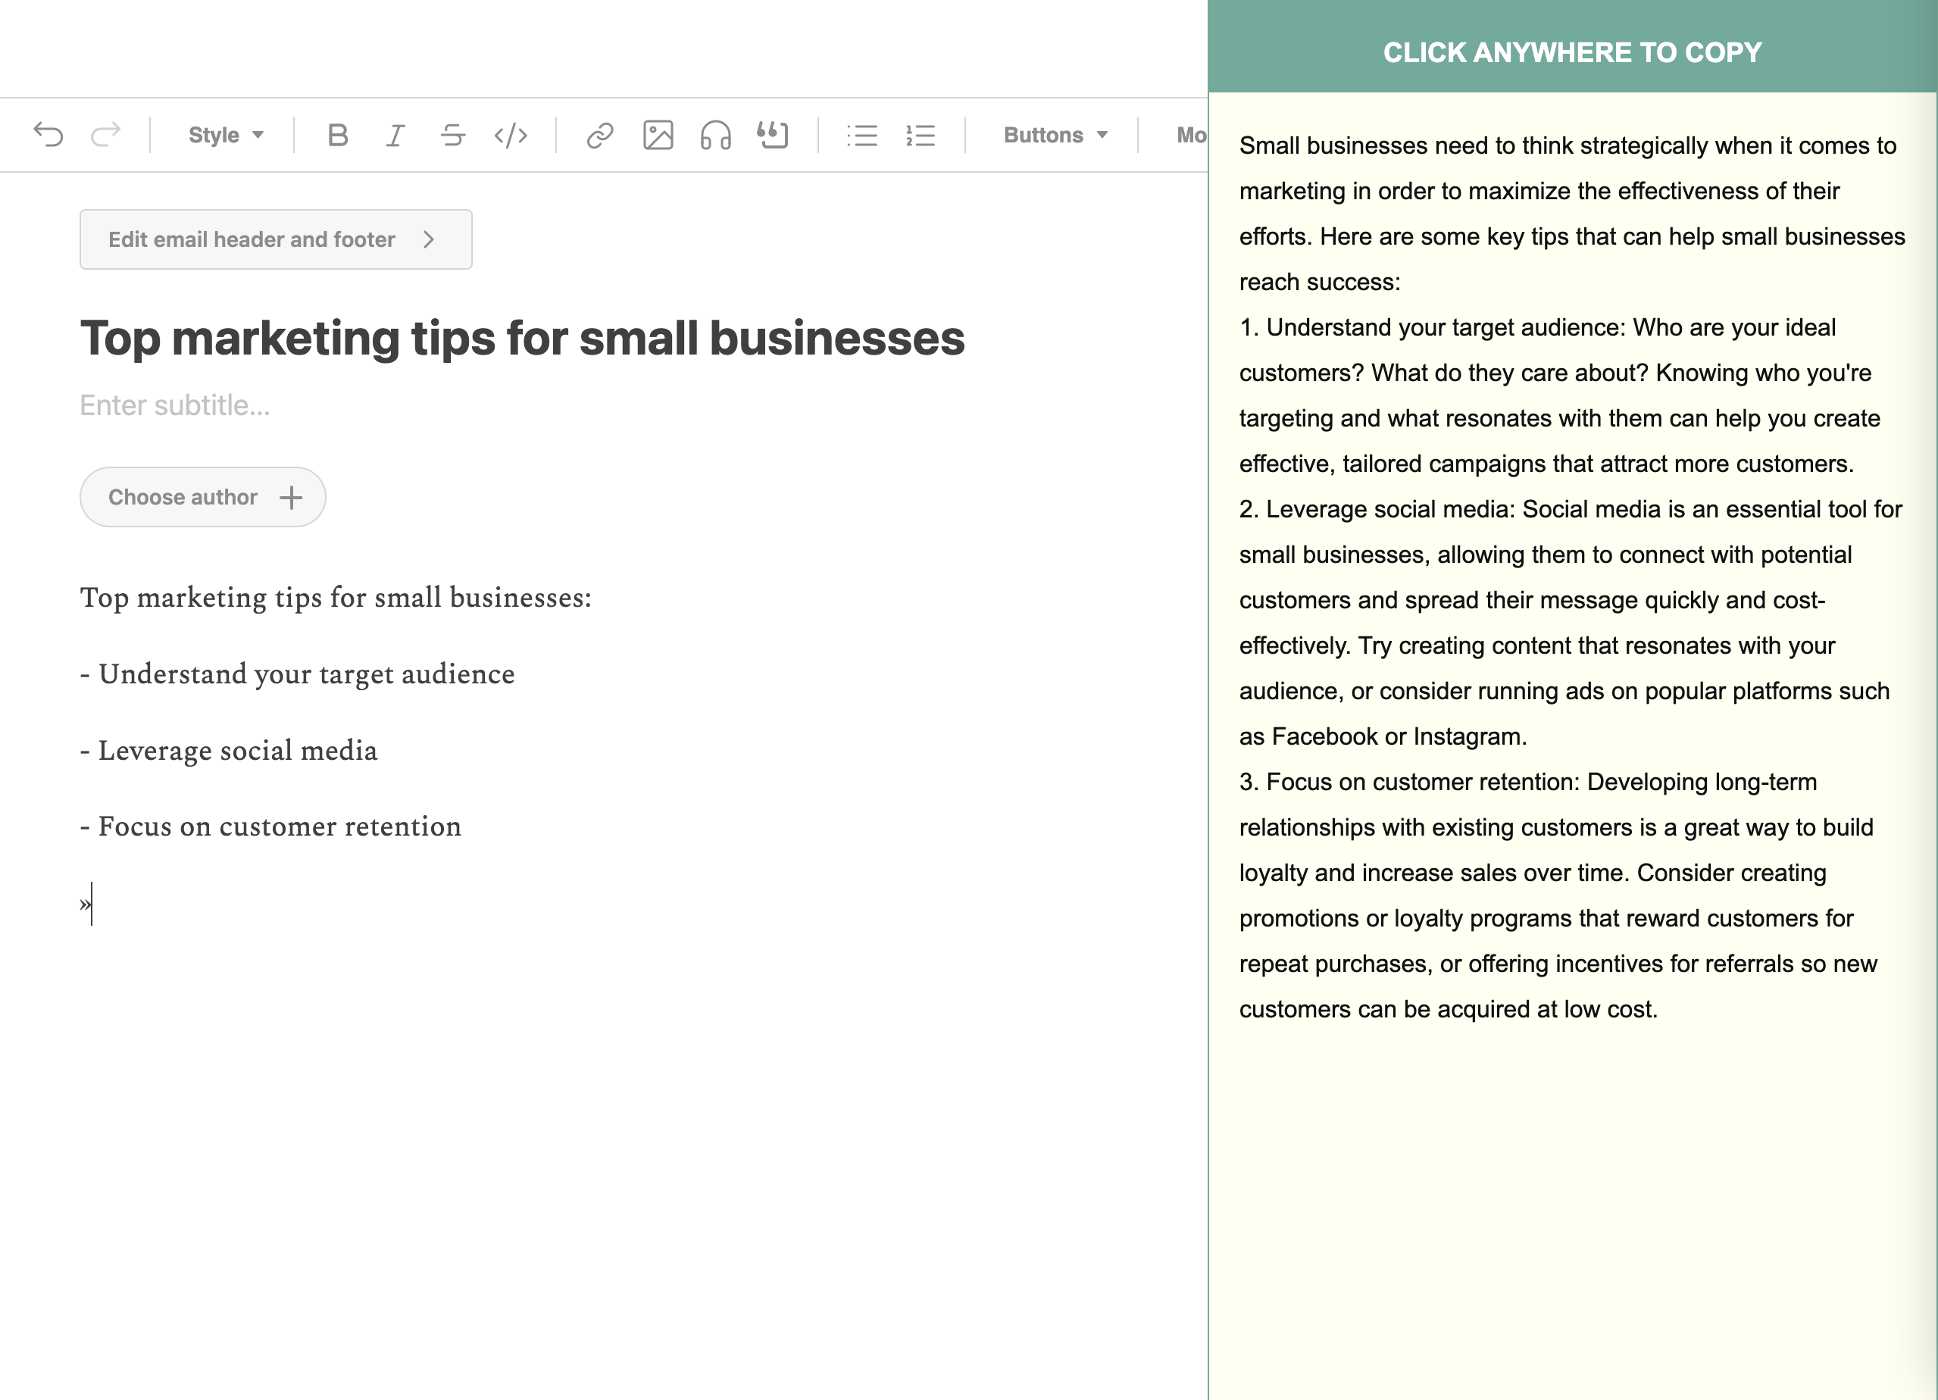Insert a link

(x=600, y=135)
